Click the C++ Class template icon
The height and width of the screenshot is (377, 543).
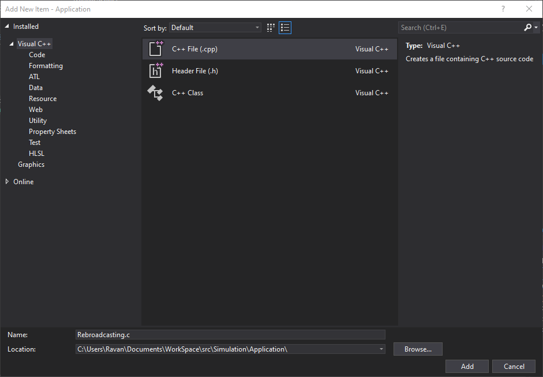tap(155, 93)
